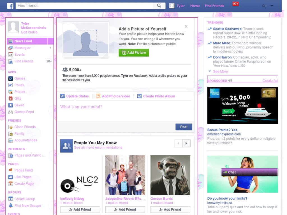The image size is (287, 215).
Task: Click the Create Ad link
Action: pos(270,81)
